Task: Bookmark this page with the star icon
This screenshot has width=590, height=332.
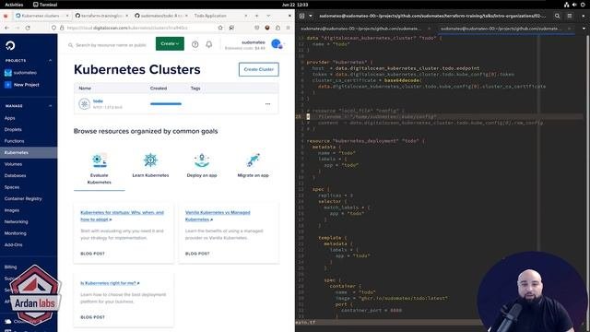Action: click(220, 28)
